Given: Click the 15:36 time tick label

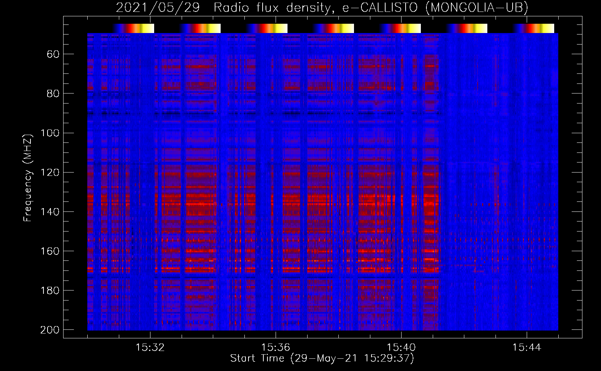Looking at the screenshot, I should (276, 348).
